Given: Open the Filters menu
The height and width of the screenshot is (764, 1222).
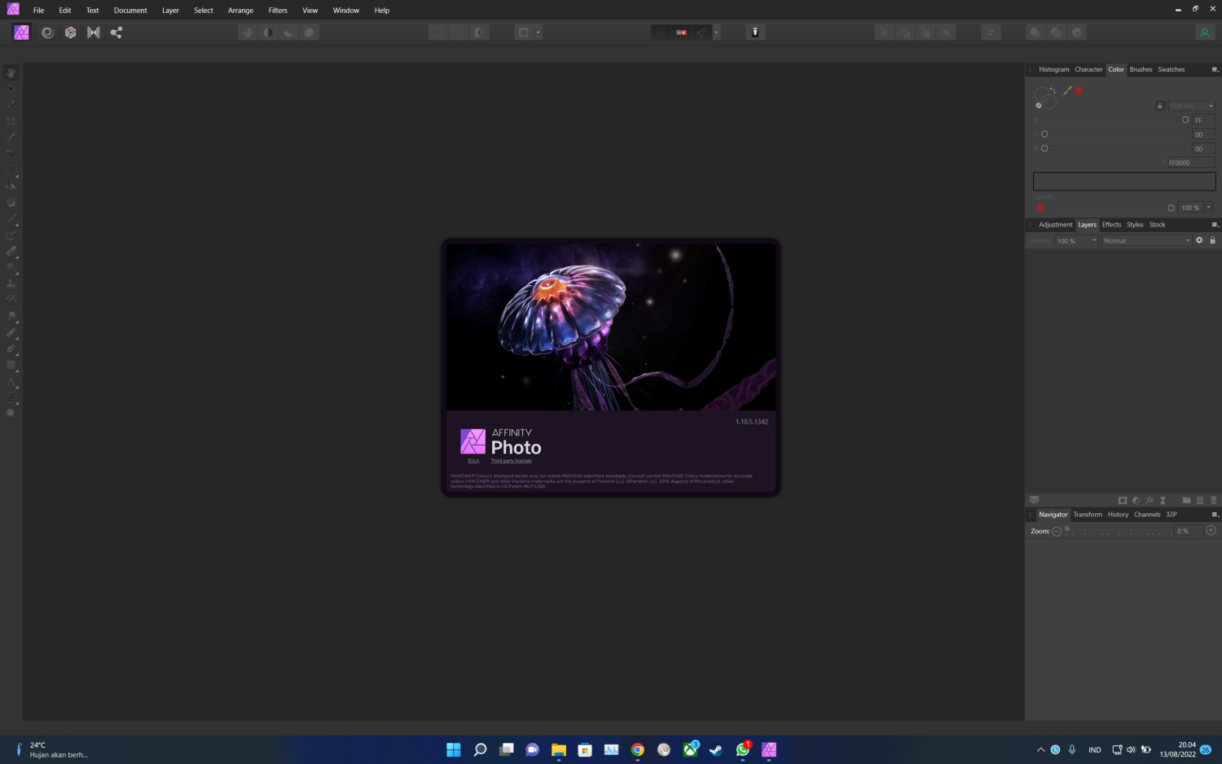Looking at the screenshot, I should [x=278, y=11].
